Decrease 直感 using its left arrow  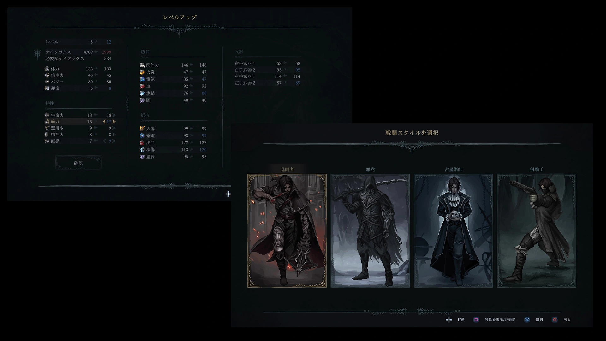point(104,141)
